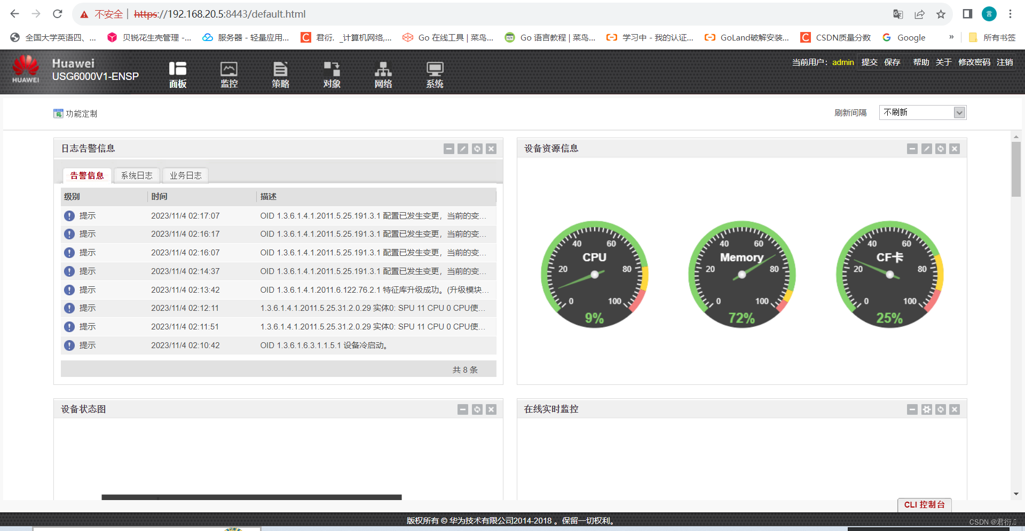The height and width of the screenshot is (531, 1025).
Task: Click the 保存 save link
Action: point(892,62)
